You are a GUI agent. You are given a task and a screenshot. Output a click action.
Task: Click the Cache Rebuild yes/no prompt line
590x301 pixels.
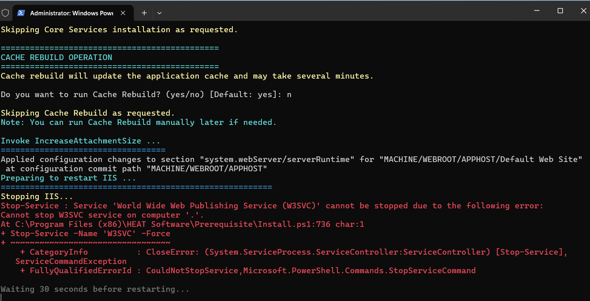[145, 94]
